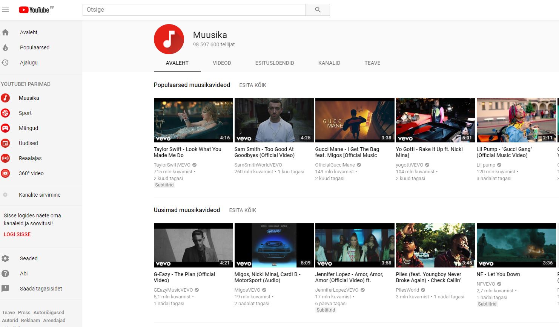Click the Reaalajas live icon

point(5,158)
